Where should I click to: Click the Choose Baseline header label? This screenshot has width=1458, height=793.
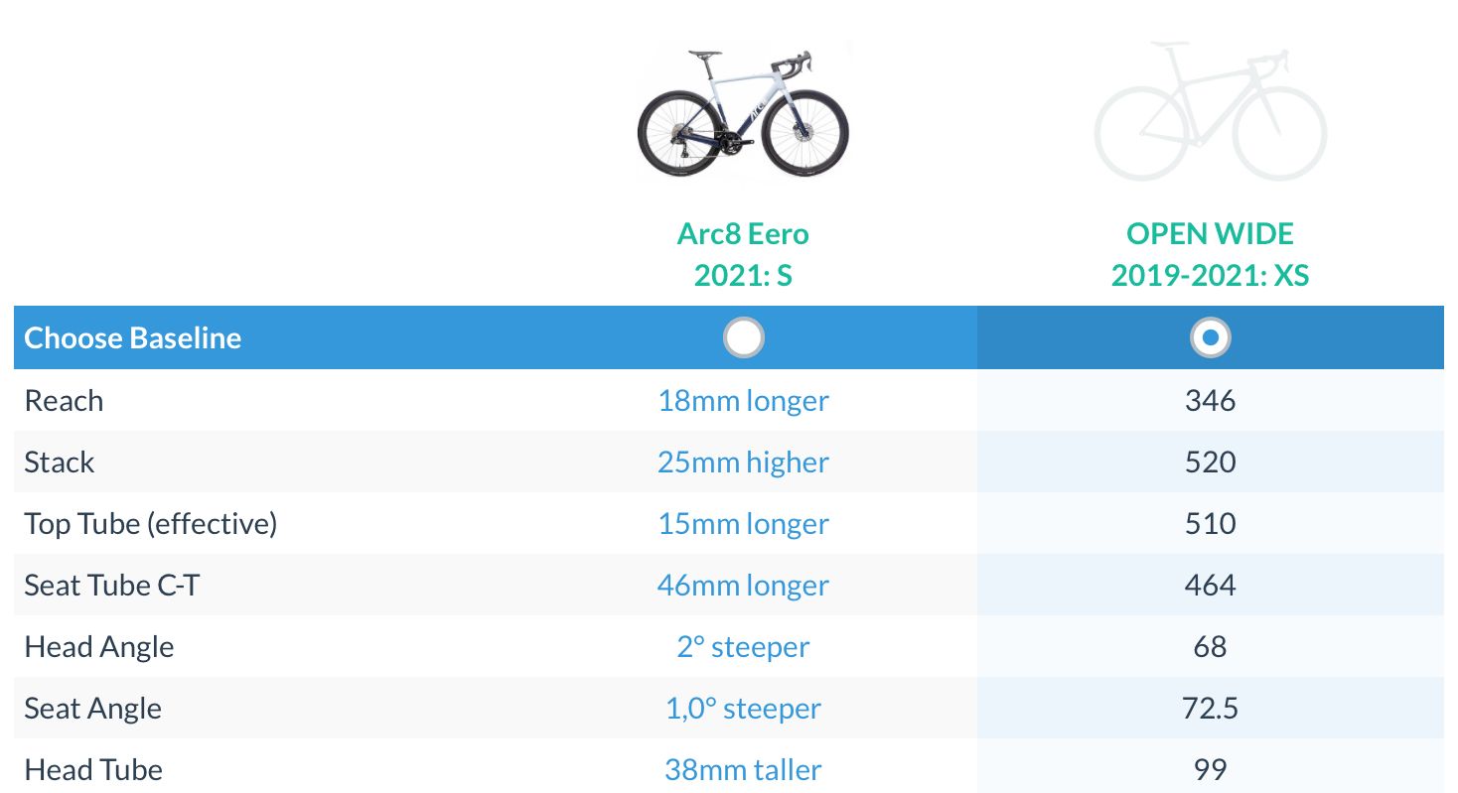point(133,338)
